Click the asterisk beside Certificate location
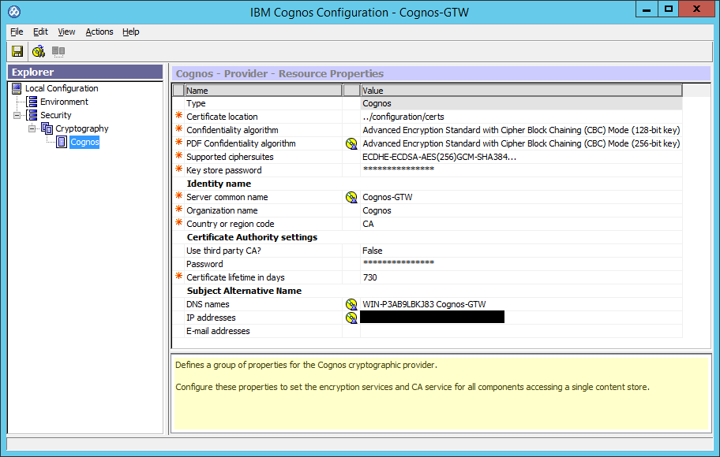Viewport: 720px width, 457px height. coord(178,115)
